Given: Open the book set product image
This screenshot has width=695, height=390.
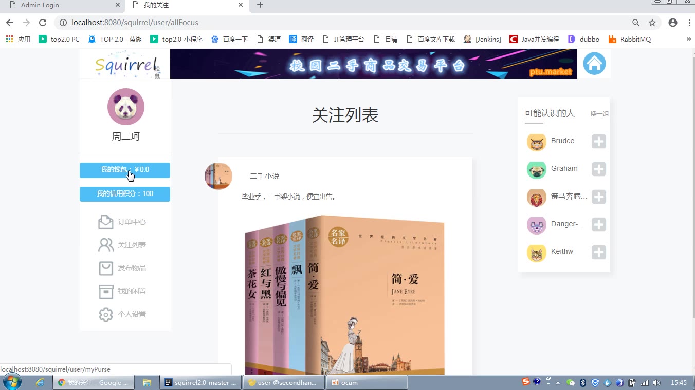Looking at the screenshot, I should click(344, 295).
